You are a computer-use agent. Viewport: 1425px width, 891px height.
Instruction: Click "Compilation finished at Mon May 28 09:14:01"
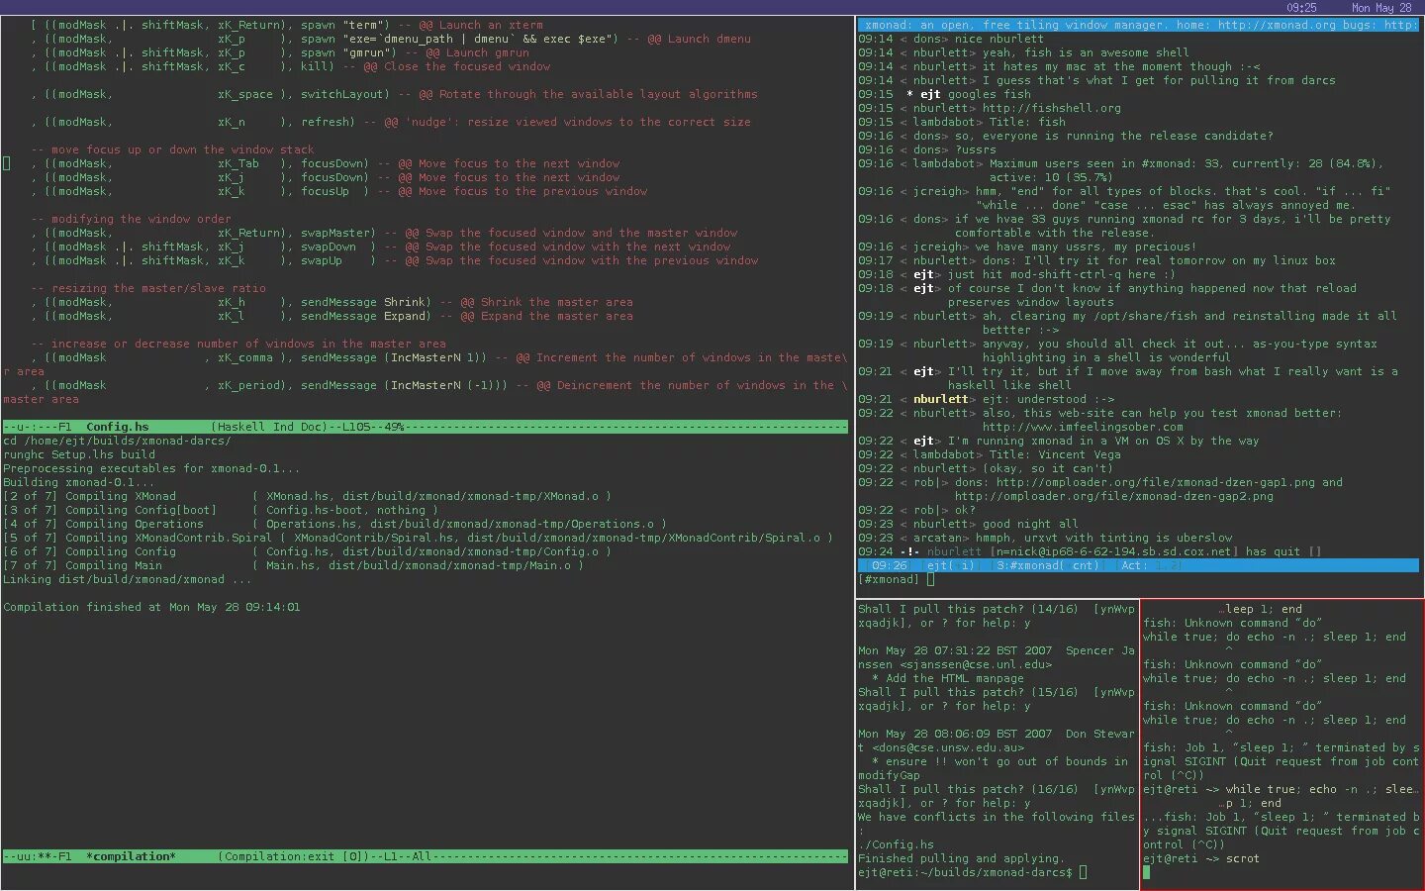pyautogui.click(x=151, y=607)
